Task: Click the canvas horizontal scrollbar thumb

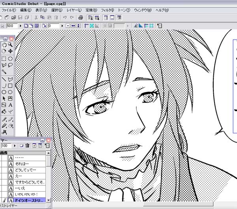Action: click(x=178, y=204)
